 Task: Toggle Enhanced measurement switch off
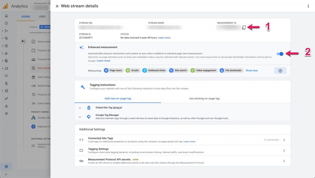click(x=280, y=54)
